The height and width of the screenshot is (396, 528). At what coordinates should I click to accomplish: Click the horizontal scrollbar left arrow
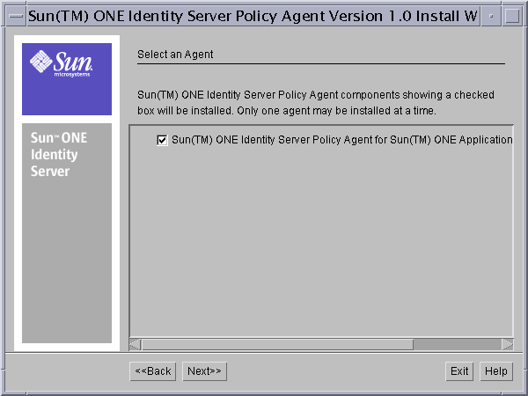click(135, 344)
